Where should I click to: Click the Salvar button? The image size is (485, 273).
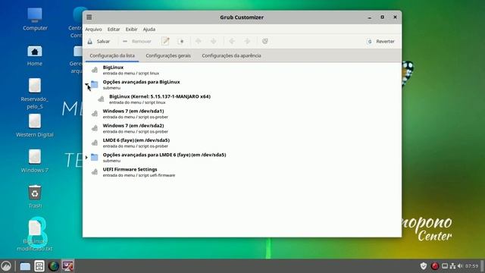(99, 41)
